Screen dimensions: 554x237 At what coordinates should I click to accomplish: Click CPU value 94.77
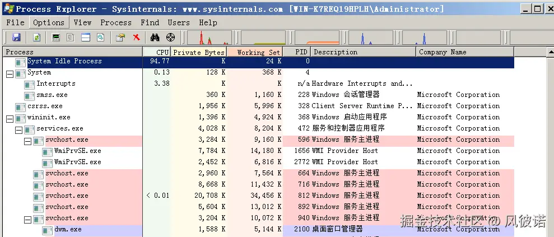pos(160,61)
